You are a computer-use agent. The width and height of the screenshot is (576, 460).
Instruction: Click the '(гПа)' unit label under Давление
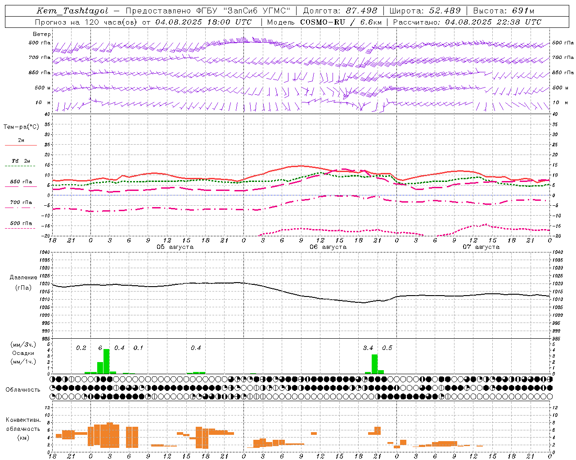pos(23,288)
